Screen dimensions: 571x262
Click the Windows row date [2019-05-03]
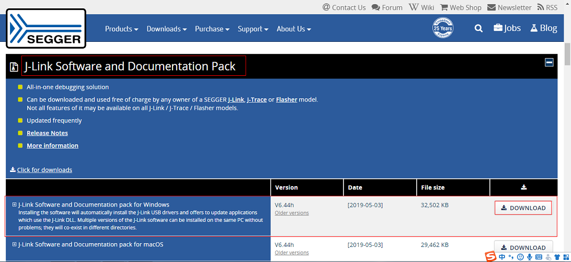pyautogui.click(x=366, y=205)
